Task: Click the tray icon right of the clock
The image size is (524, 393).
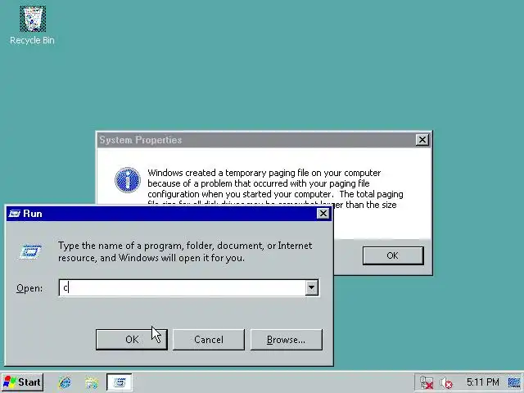Action: tap(514, 382)
